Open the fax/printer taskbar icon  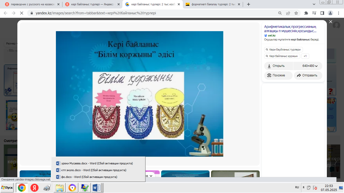coord(47,188)
